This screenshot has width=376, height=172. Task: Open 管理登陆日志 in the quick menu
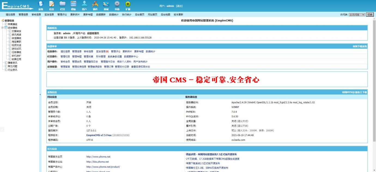pyautogui.click(x=91, y=62)
